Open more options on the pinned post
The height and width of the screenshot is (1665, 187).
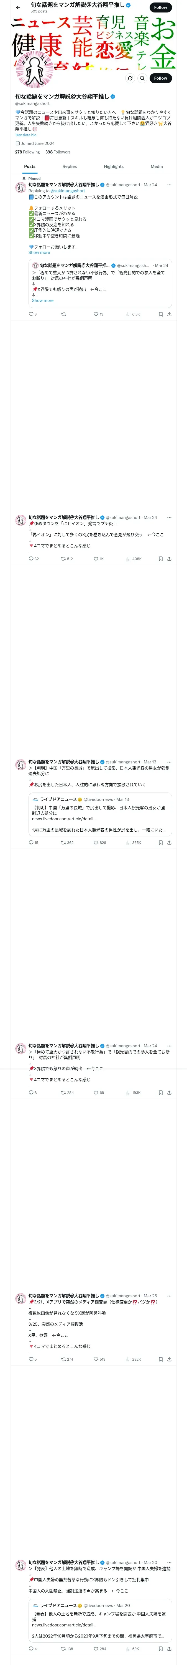(170, 185)
